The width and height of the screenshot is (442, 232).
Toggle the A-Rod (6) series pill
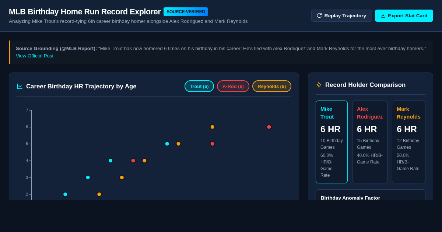point(233,86)
